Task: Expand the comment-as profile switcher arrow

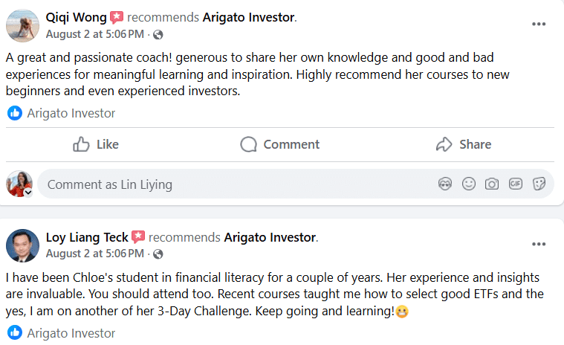Action: coord(28,192)
